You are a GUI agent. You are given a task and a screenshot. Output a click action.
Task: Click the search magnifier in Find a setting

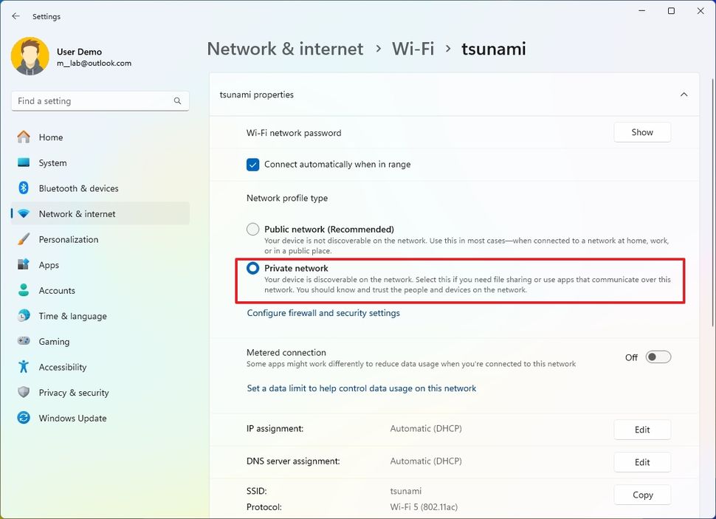coord(177,100)
